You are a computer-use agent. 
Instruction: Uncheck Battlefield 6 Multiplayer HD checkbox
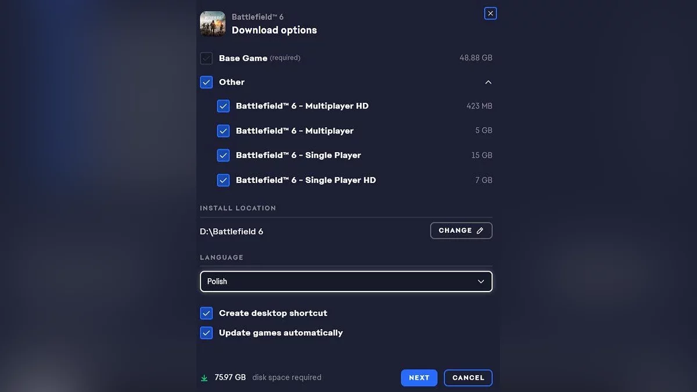223,106
